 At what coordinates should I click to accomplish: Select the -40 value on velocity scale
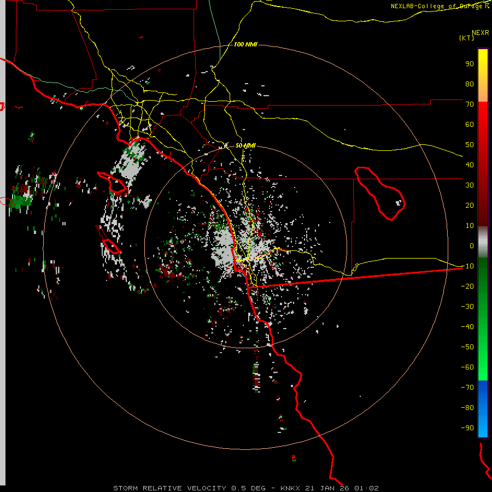pos(467,327)
